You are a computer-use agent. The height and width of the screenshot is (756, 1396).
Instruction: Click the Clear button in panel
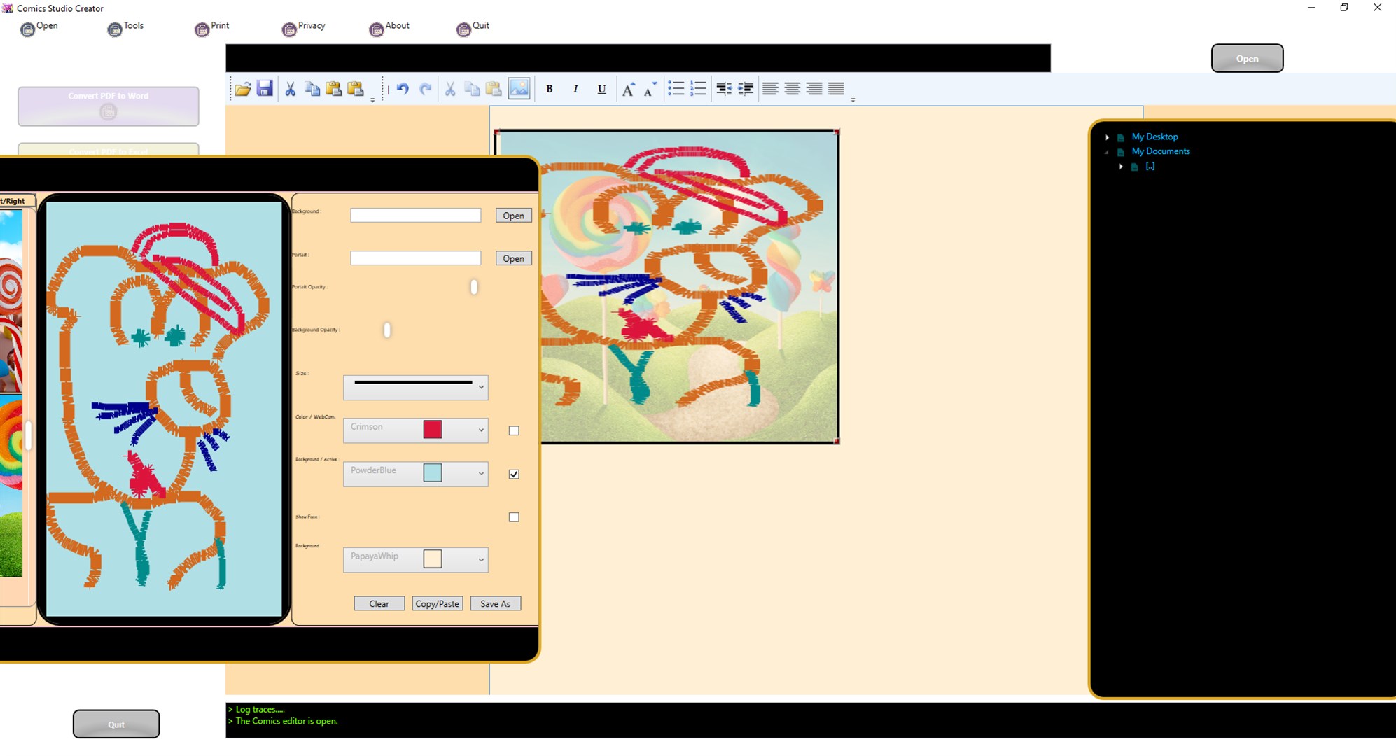click(379, 603)
